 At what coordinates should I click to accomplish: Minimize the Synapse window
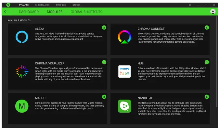[198, 5]
